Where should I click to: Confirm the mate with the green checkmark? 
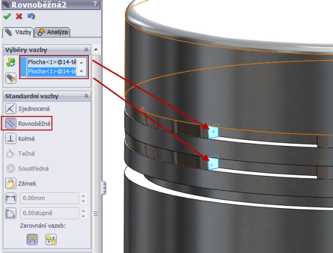(7, 16)
